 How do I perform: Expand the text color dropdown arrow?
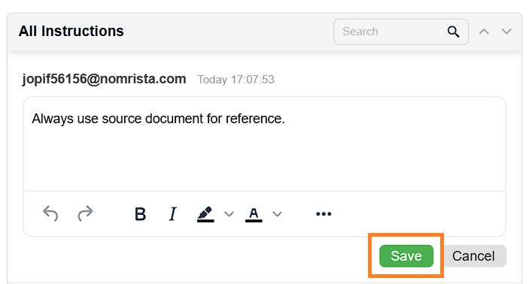(277, 214)
